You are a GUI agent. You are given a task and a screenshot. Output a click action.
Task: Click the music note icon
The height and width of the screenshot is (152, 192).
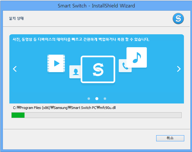coord(136,58)
